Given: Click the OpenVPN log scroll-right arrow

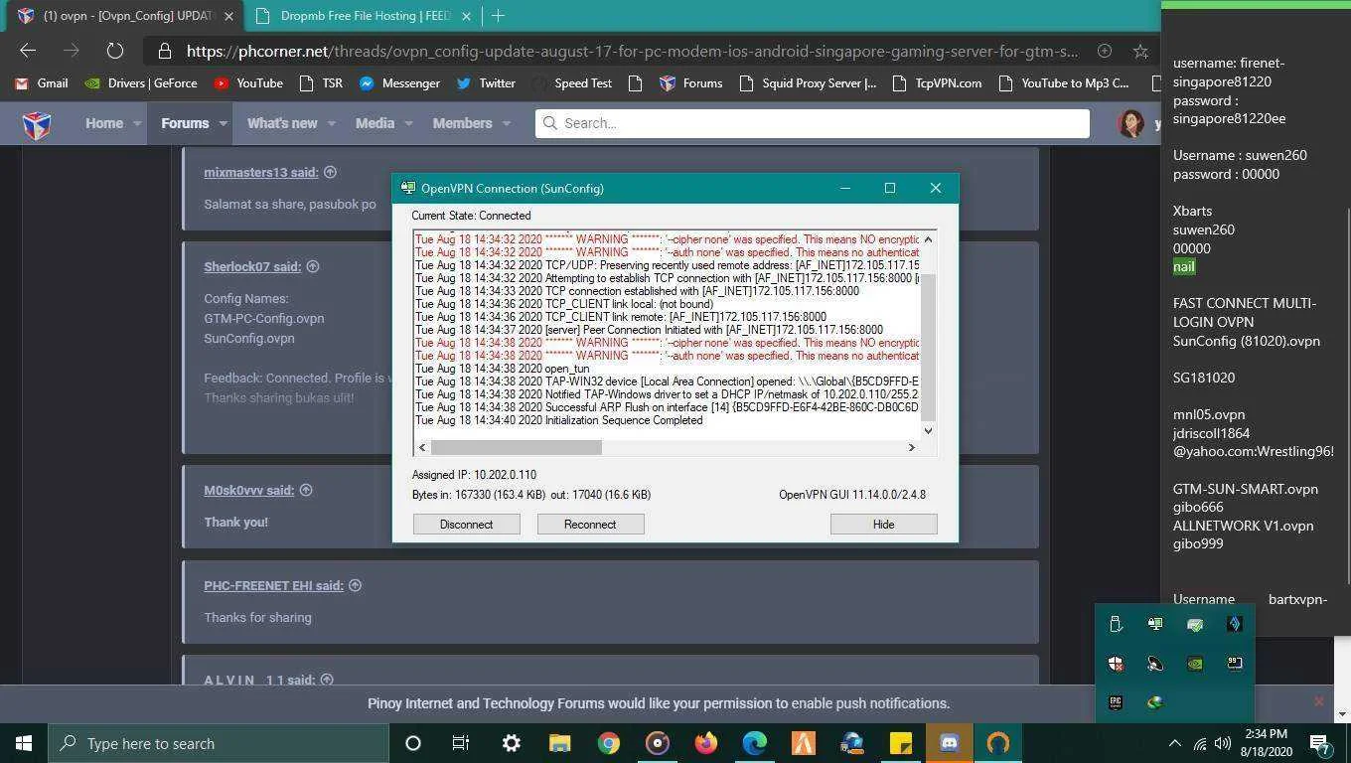Looking at the screenshot, I should coord(912,447).
